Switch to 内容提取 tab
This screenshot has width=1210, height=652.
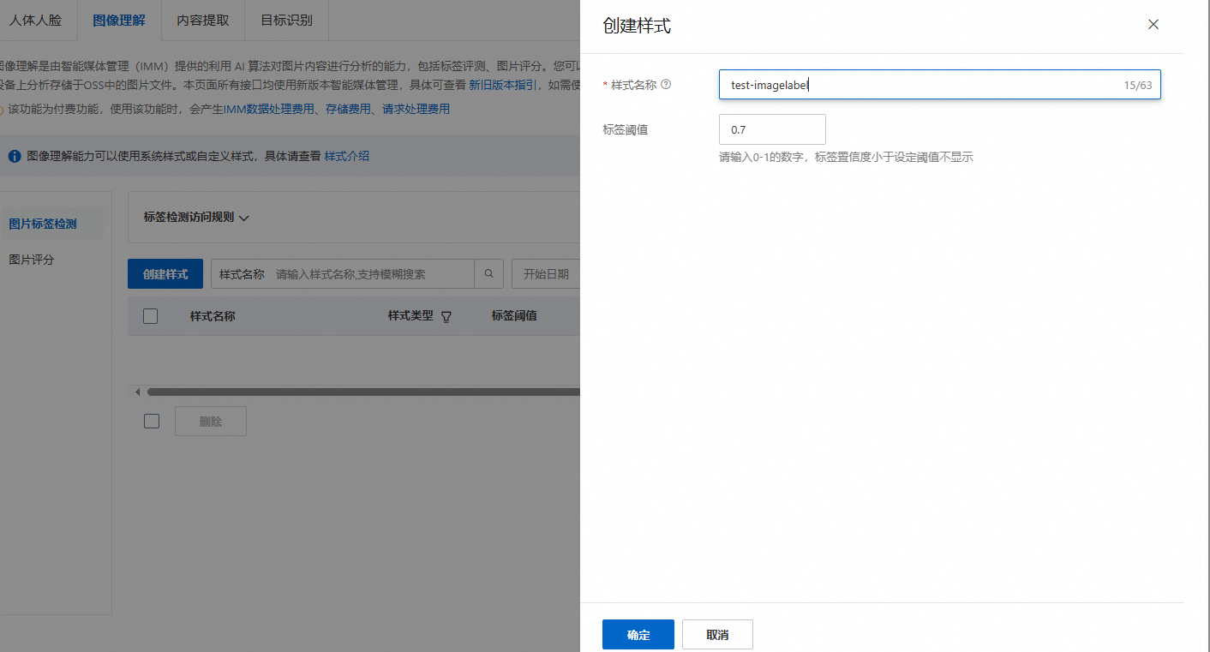coord(203,21)
